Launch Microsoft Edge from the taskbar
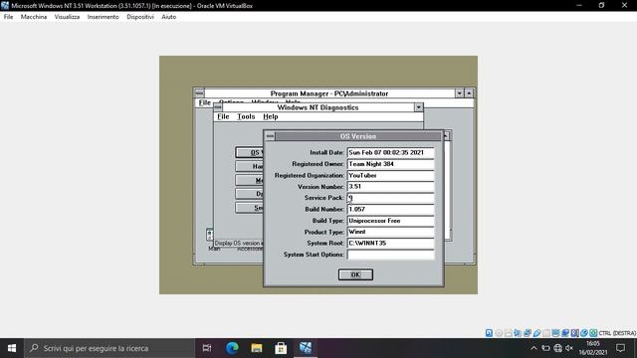The height and width of the screenshot is (358, 637). (x=232, y=348)
